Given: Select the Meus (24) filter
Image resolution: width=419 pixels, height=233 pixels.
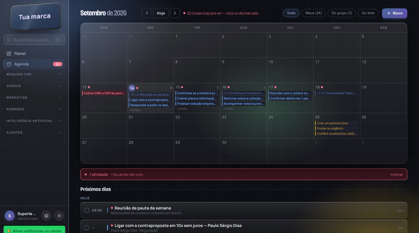Looking at the screenshot, I should tap(313, 13).
